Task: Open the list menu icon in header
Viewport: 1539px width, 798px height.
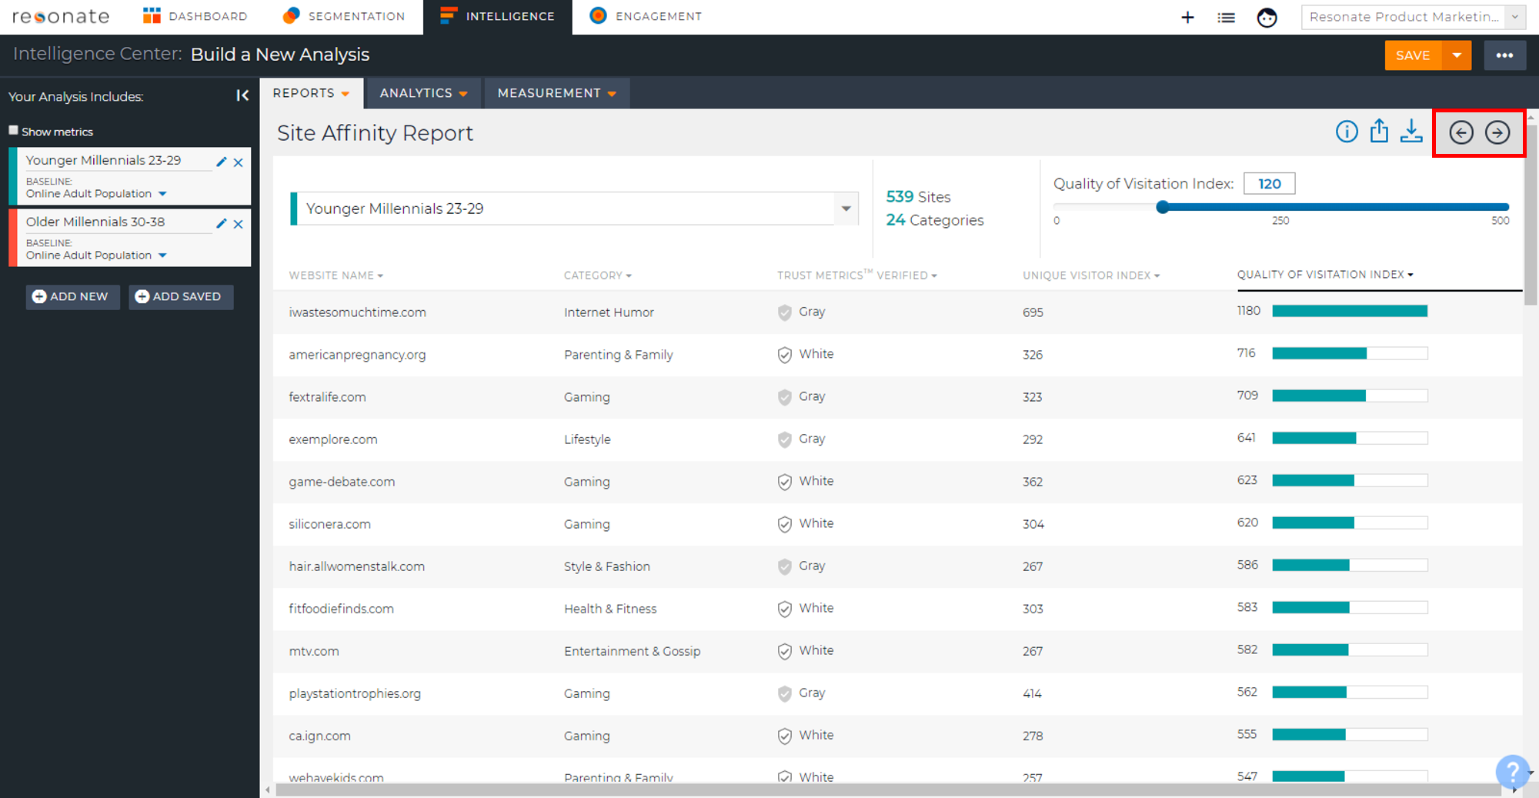Action: 1226,17
